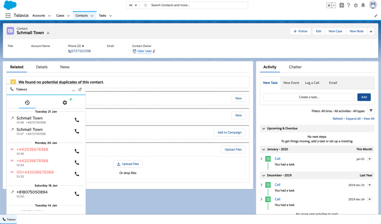Pop out the Telavox panel window
The image size is (381, 224).
coord(80,90)
